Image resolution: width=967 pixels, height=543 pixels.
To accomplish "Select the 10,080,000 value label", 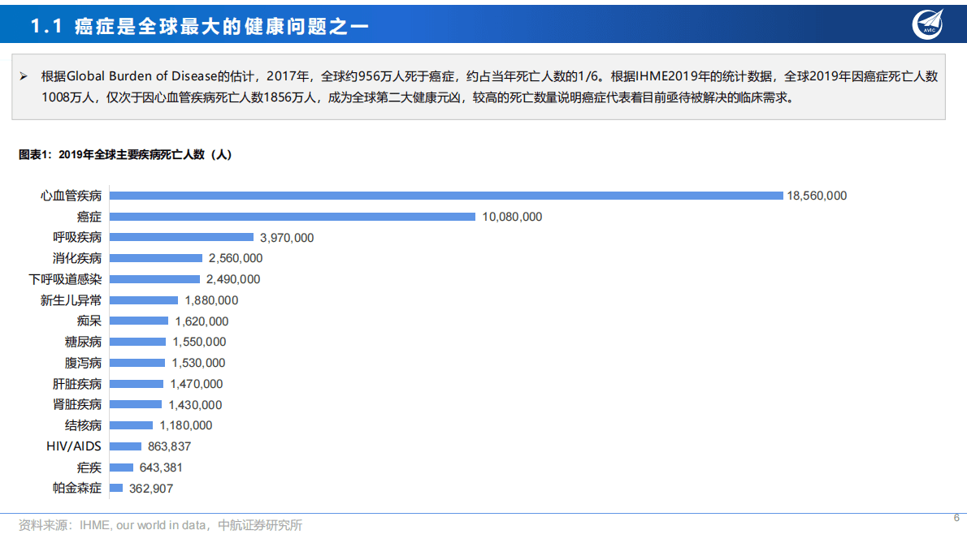I will 512,217.
